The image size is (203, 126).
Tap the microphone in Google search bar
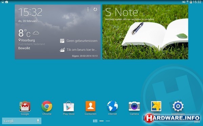tap(38, 121)
